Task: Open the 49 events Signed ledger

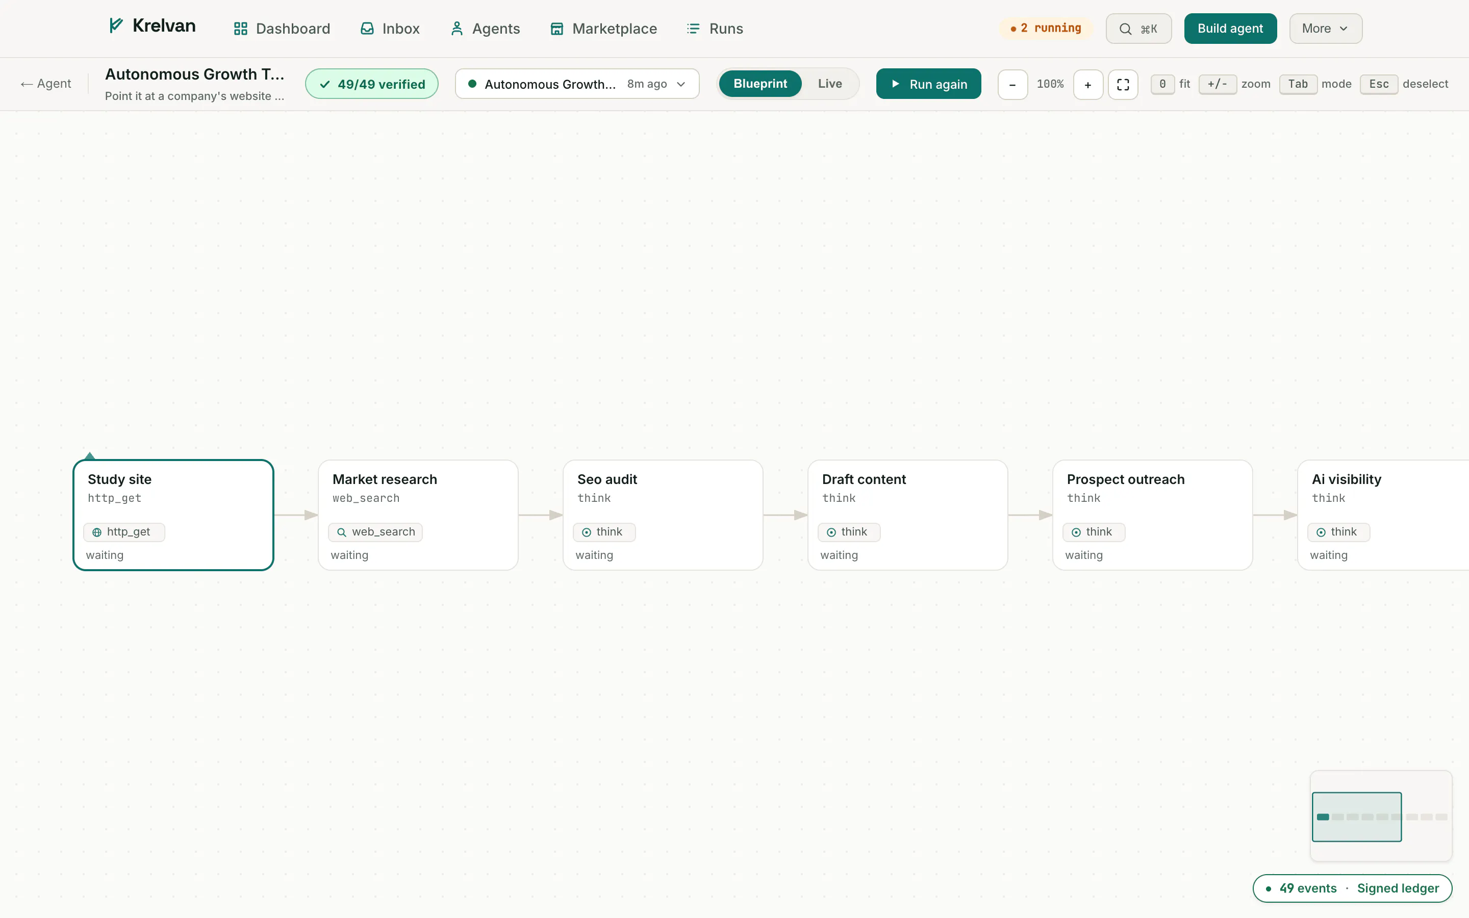Action: coord(1352,888)
